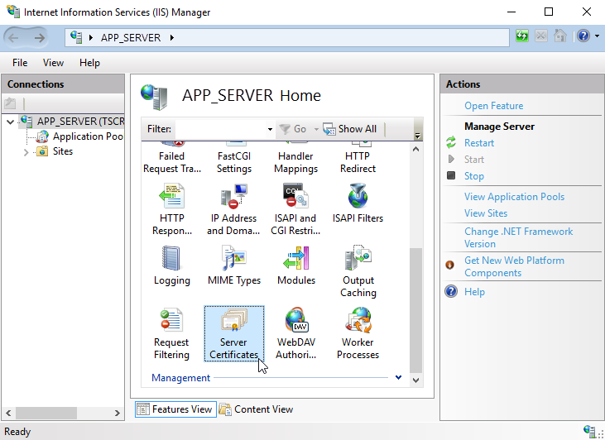Click the Help question mark toolbar icon
The width and height of the screenshot is (605, 440).
583,36
